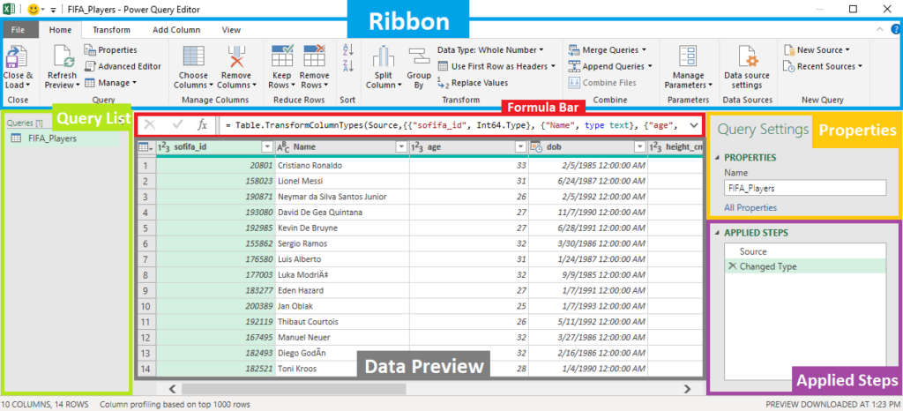The width and height of the screenshot is (903, 411).
Task: Click the Split Column icon
Action: (x=382, y=60)
